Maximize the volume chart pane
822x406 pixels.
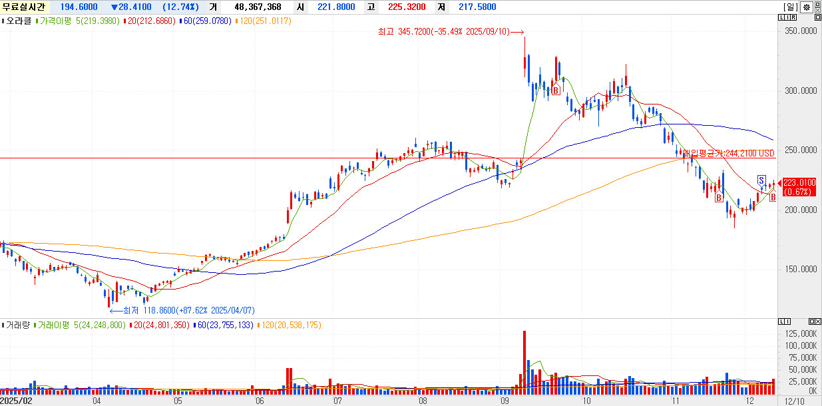812,321
